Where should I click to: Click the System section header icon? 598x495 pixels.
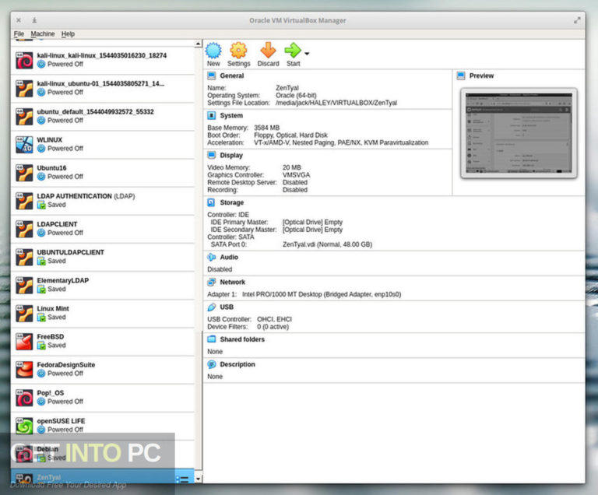coord(211,115)
